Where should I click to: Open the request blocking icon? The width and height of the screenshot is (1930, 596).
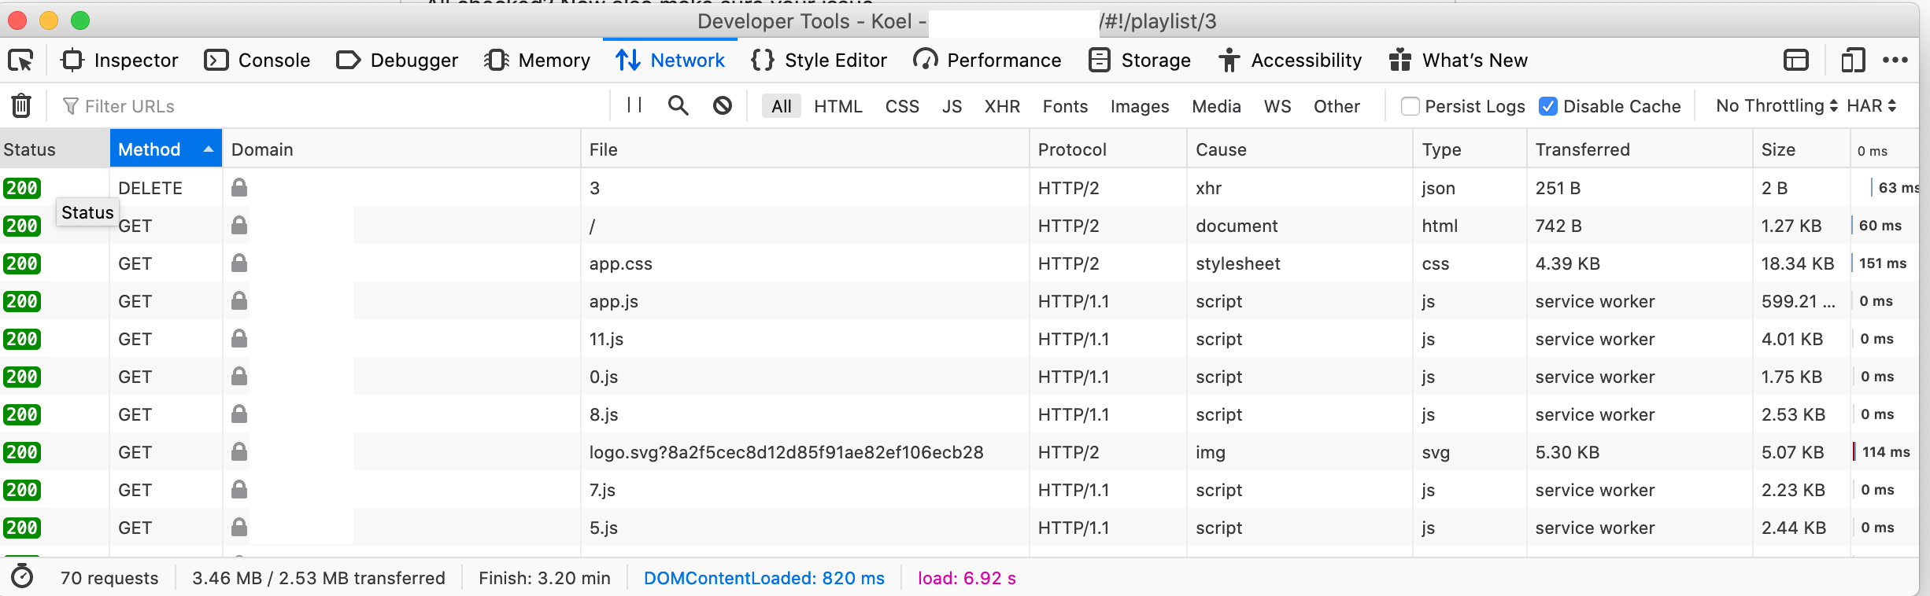722,105
